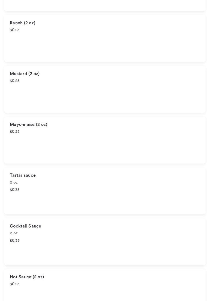210x301 pixels.
Task: Click the $0.35 price under Cocktail Sauce
Action: point(15,241)
